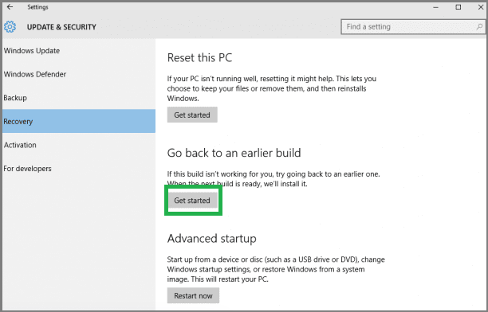Focus the Find a setting search box
Image resolution: width=488 pixels, height=312 pixels.
pos(413,27)
